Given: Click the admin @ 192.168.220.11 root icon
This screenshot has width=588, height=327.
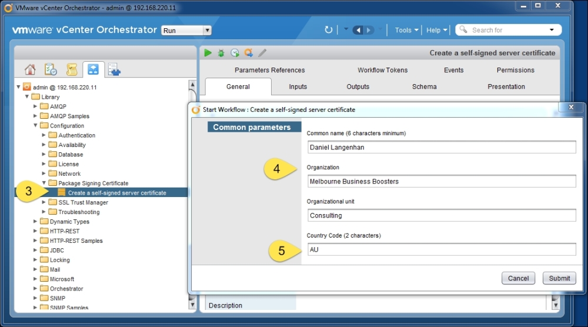Looking at the screenshot, I should 26,87.
